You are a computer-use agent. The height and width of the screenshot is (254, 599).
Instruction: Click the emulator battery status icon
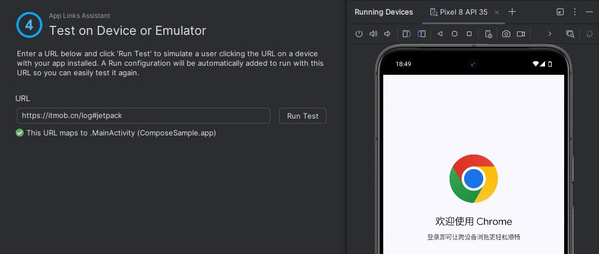[x=550, y=64]
